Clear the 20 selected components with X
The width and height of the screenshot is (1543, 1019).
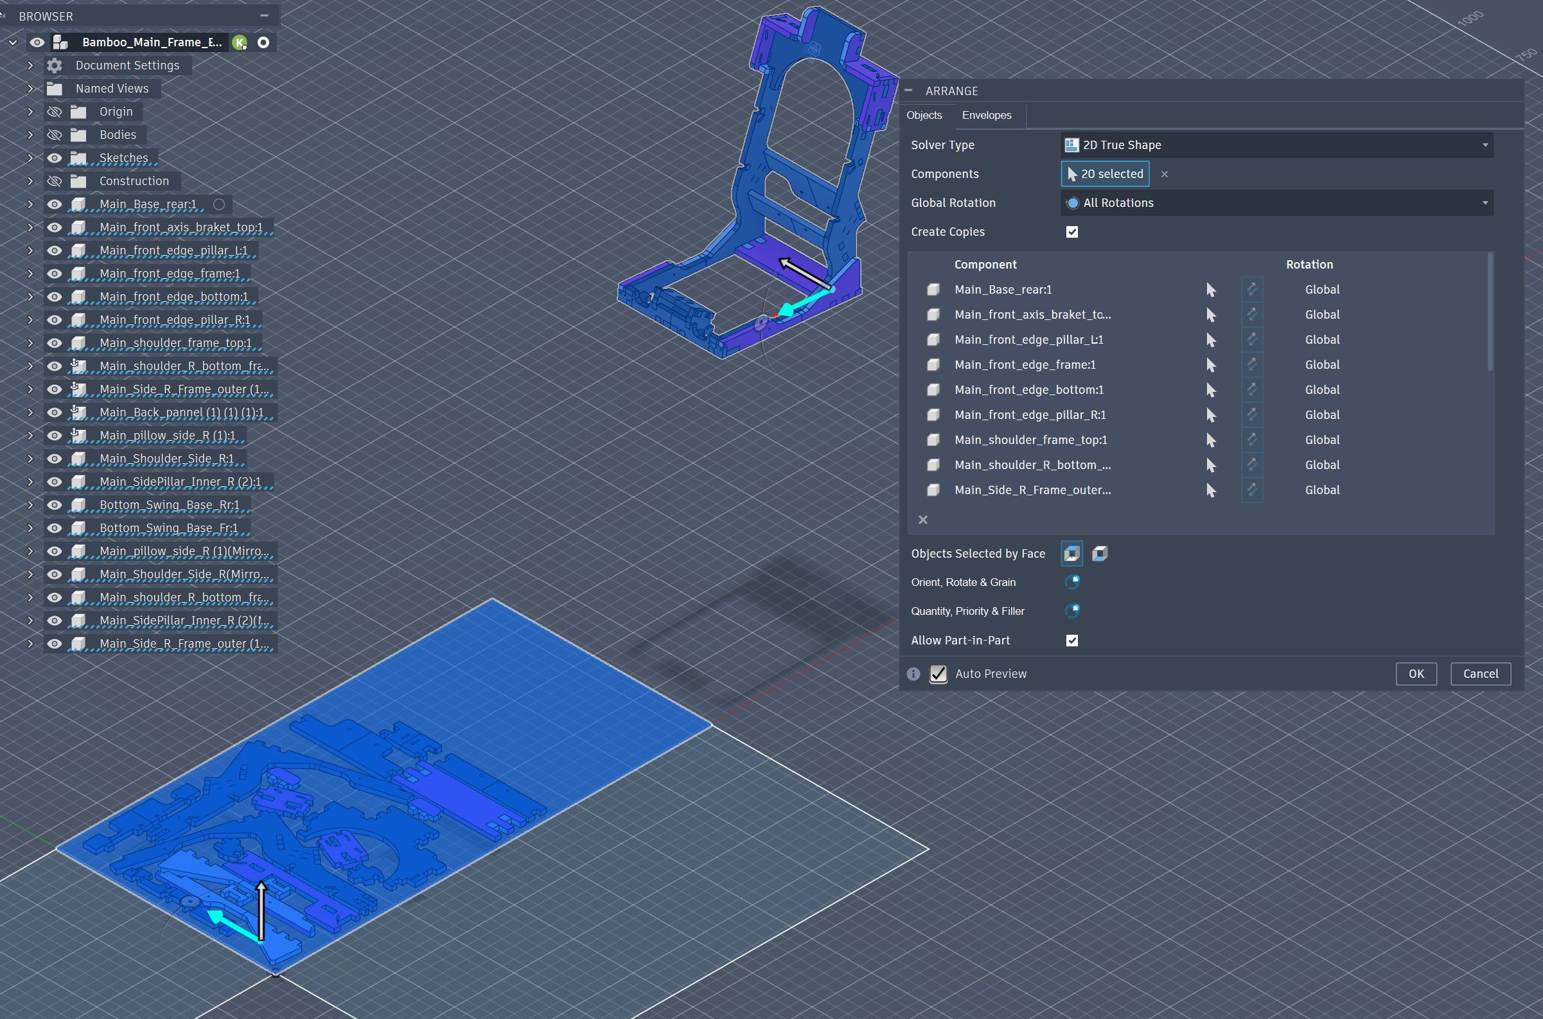point(1164,174)
